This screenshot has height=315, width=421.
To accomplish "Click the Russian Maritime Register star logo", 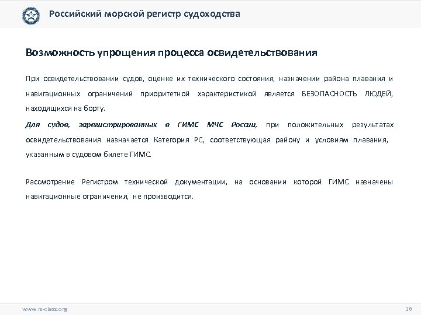I will tap(31, 16).
